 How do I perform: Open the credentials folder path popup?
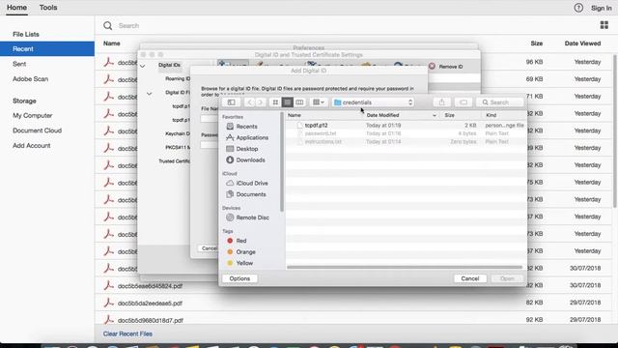(374, 102)
